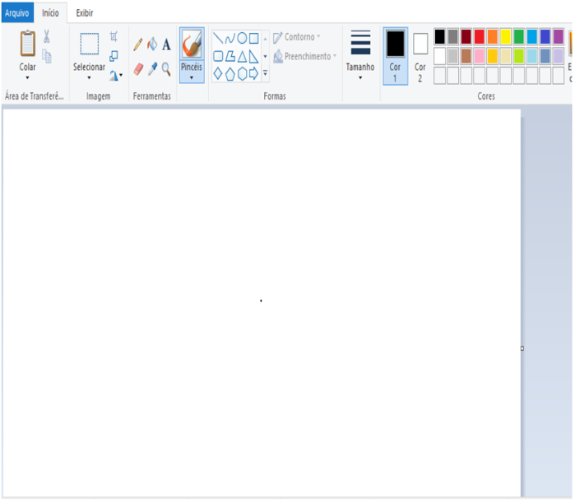Select the Text tool

(166, 44)
